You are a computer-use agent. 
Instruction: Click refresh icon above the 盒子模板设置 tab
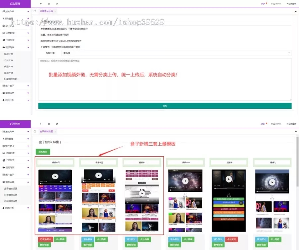click(x=57, y=124)
